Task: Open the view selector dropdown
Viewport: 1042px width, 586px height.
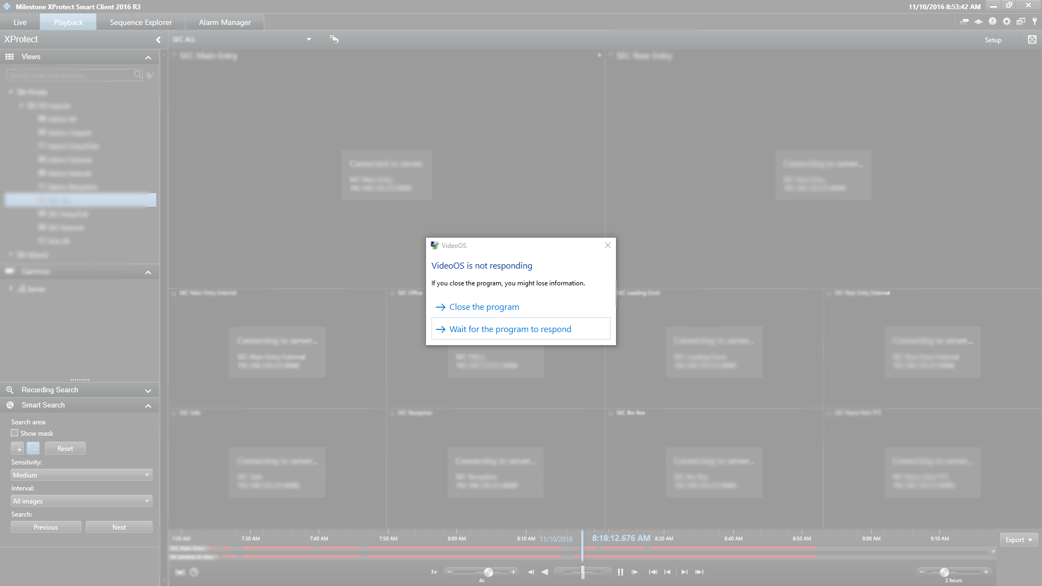Action: (x=309, y=40)
